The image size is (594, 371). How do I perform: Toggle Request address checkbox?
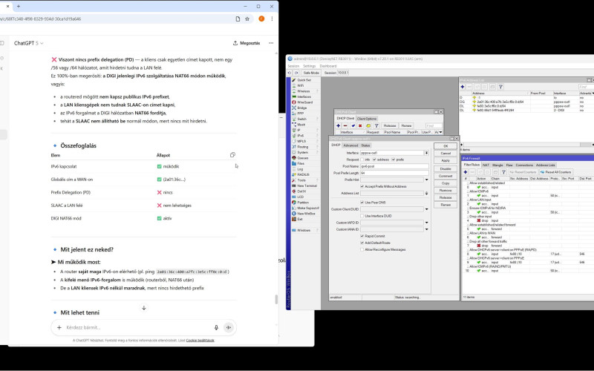coord(374,160)
